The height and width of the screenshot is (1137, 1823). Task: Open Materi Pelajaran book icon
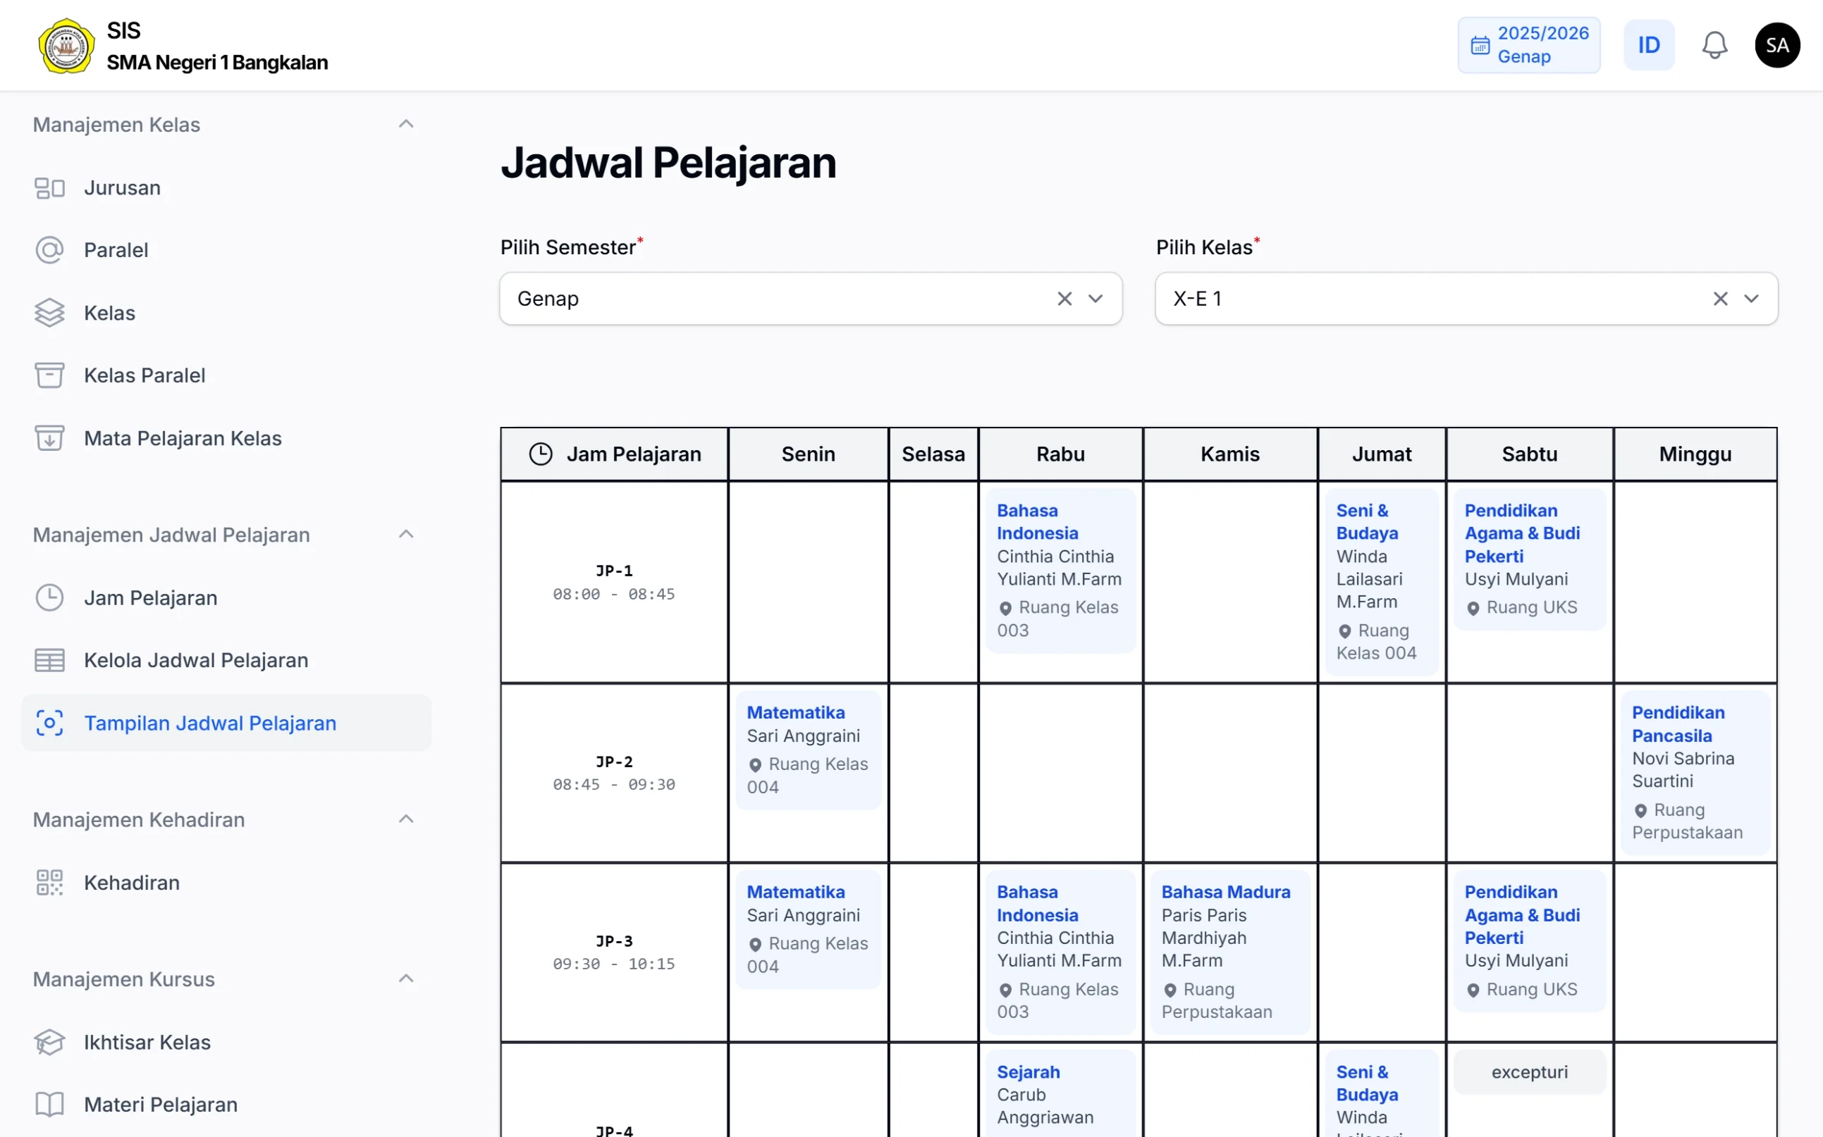pyautogui.click(x=49, y=1104)
